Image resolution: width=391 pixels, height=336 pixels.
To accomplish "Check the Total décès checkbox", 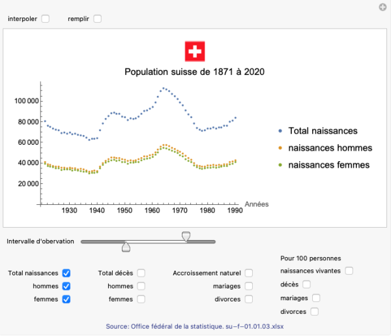I will [x=141, y=273].
